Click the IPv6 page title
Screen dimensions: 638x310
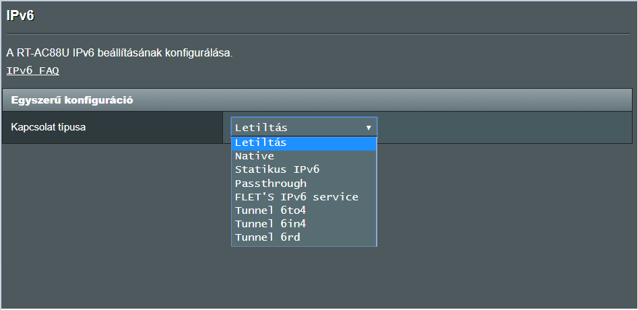point(20,16)
